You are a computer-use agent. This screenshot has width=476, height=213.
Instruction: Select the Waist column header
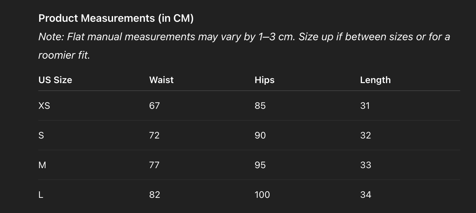(x=161, y=80)
